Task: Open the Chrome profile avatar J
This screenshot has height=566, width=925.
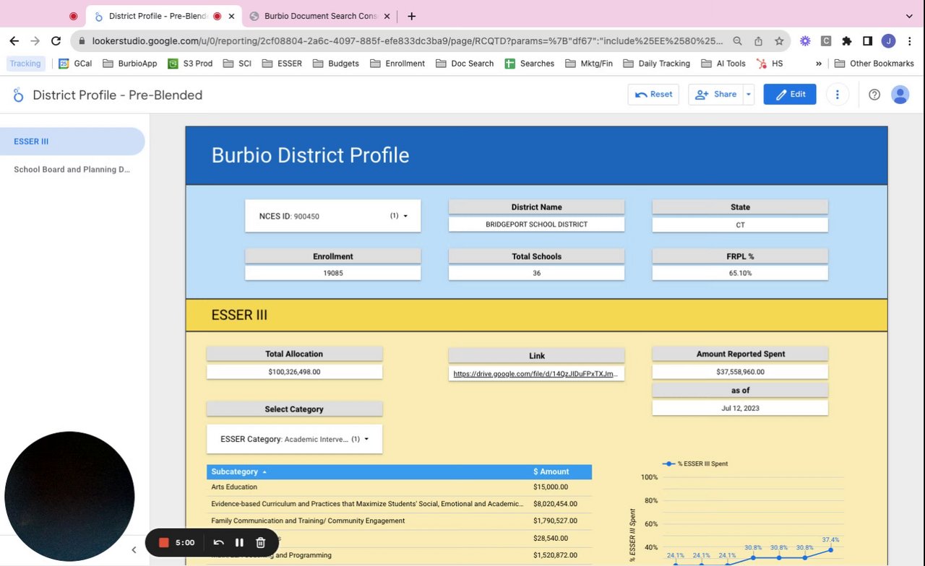Action: pyautogui.click(x=889, y=41)
